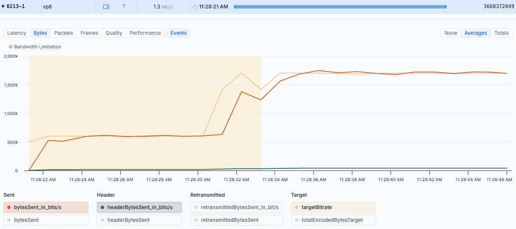Viewport: 516px width, 229px height.
Task: Switch to the Latency tab
Action: [x=17, y=33]
